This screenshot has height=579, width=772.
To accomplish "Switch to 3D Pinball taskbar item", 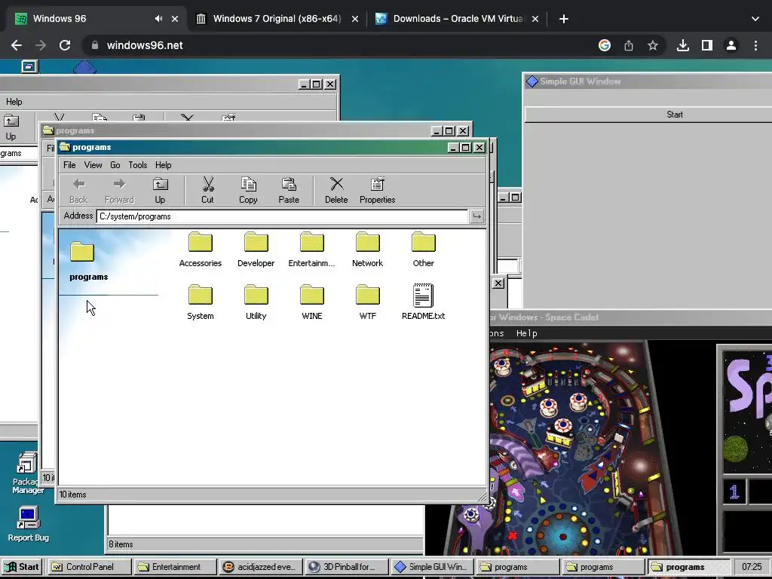I will (x=347, y=567).
